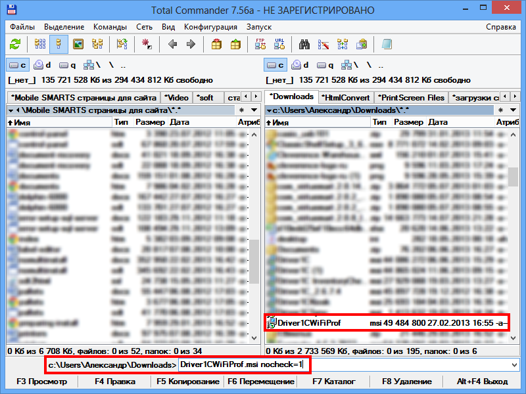The height and width of the screenshot is (394, 526).
Task: Click Alt+F4 Выход button
Action: coord(482,382)
